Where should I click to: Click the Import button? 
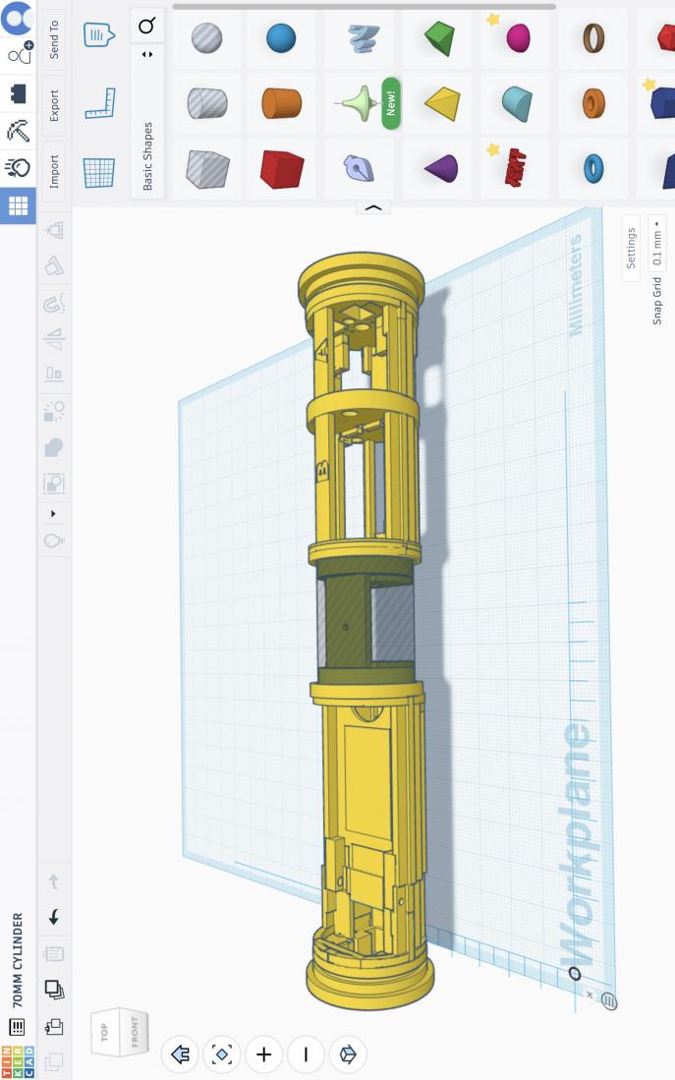click(x=54, y=171)
